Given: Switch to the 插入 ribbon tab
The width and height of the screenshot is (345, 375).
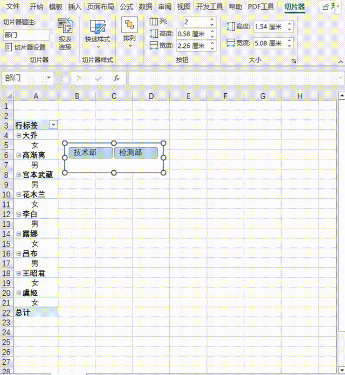Looking at the screenshot, I should coord(74,7).
